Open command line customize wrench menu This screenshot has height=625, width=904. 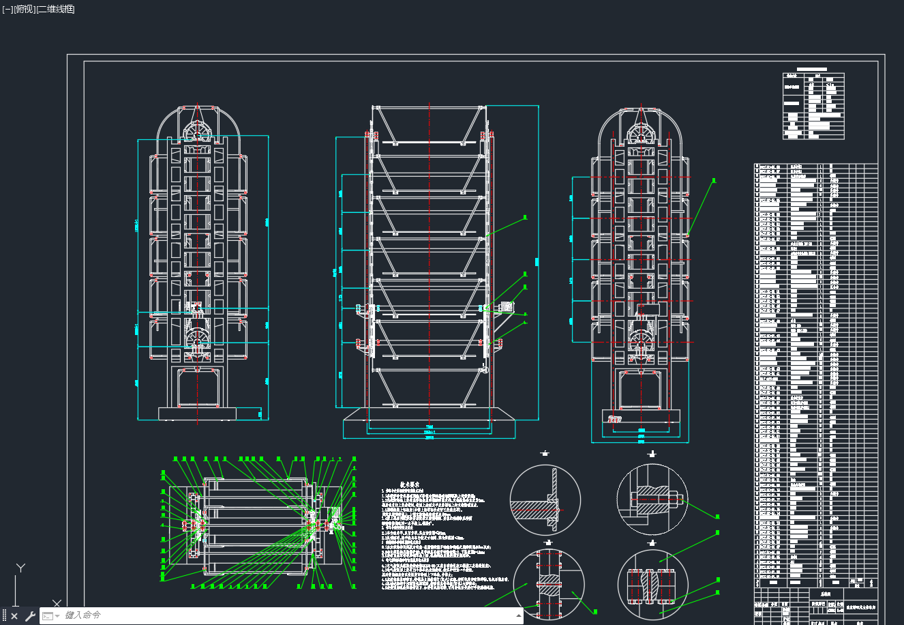(x=30, y=616)
